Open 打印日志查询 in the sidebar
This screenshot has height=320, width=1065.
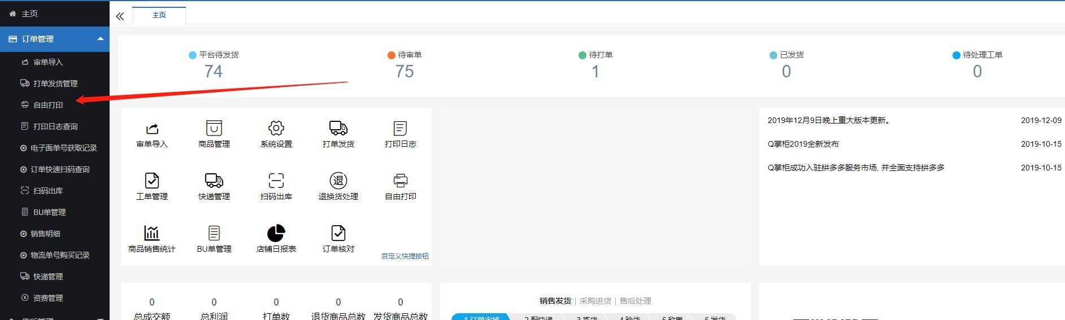coord(55,126)
